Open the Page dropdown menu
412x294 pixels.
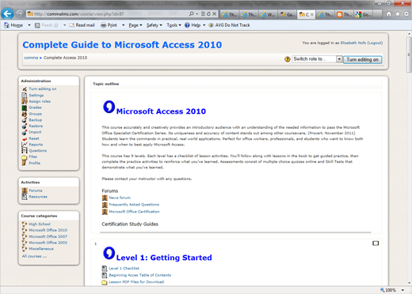[135, 25]
